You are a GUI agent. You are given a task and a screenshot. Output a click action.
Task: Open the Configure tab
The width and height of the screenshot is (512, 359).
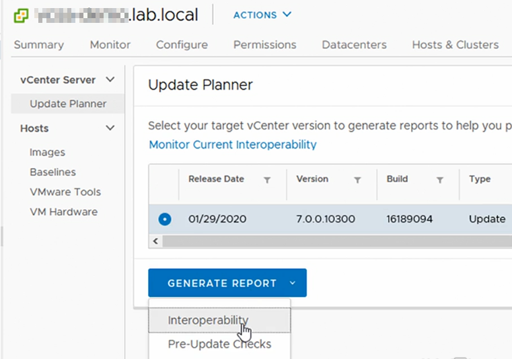coord(182,45)
